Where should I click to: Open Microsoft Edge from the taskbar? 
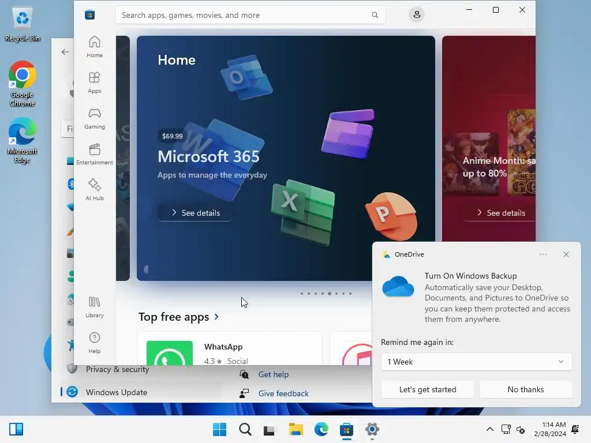(321, 429)
